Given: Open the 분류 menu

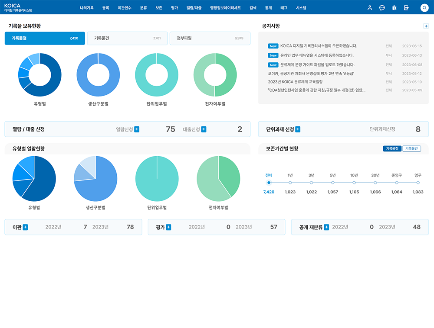Looking at the screenshot, I should tap(143, 8).
